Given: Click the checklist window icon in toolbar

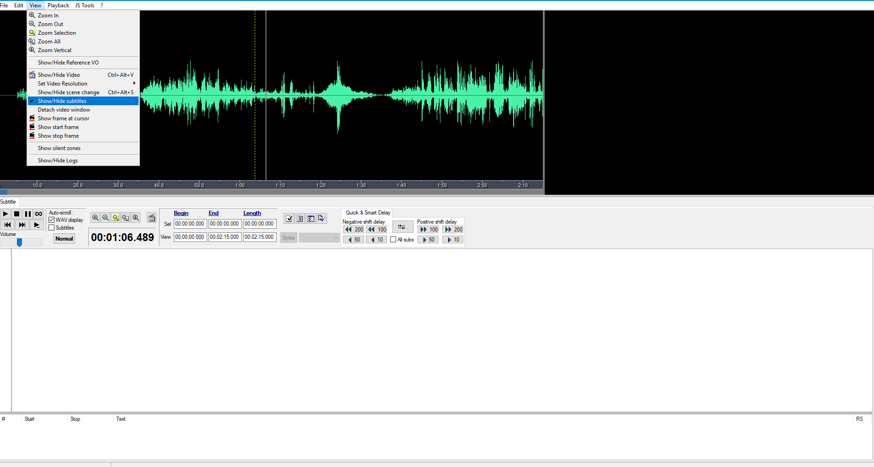Looking at the screenshot, I should (x=311, y=219).
